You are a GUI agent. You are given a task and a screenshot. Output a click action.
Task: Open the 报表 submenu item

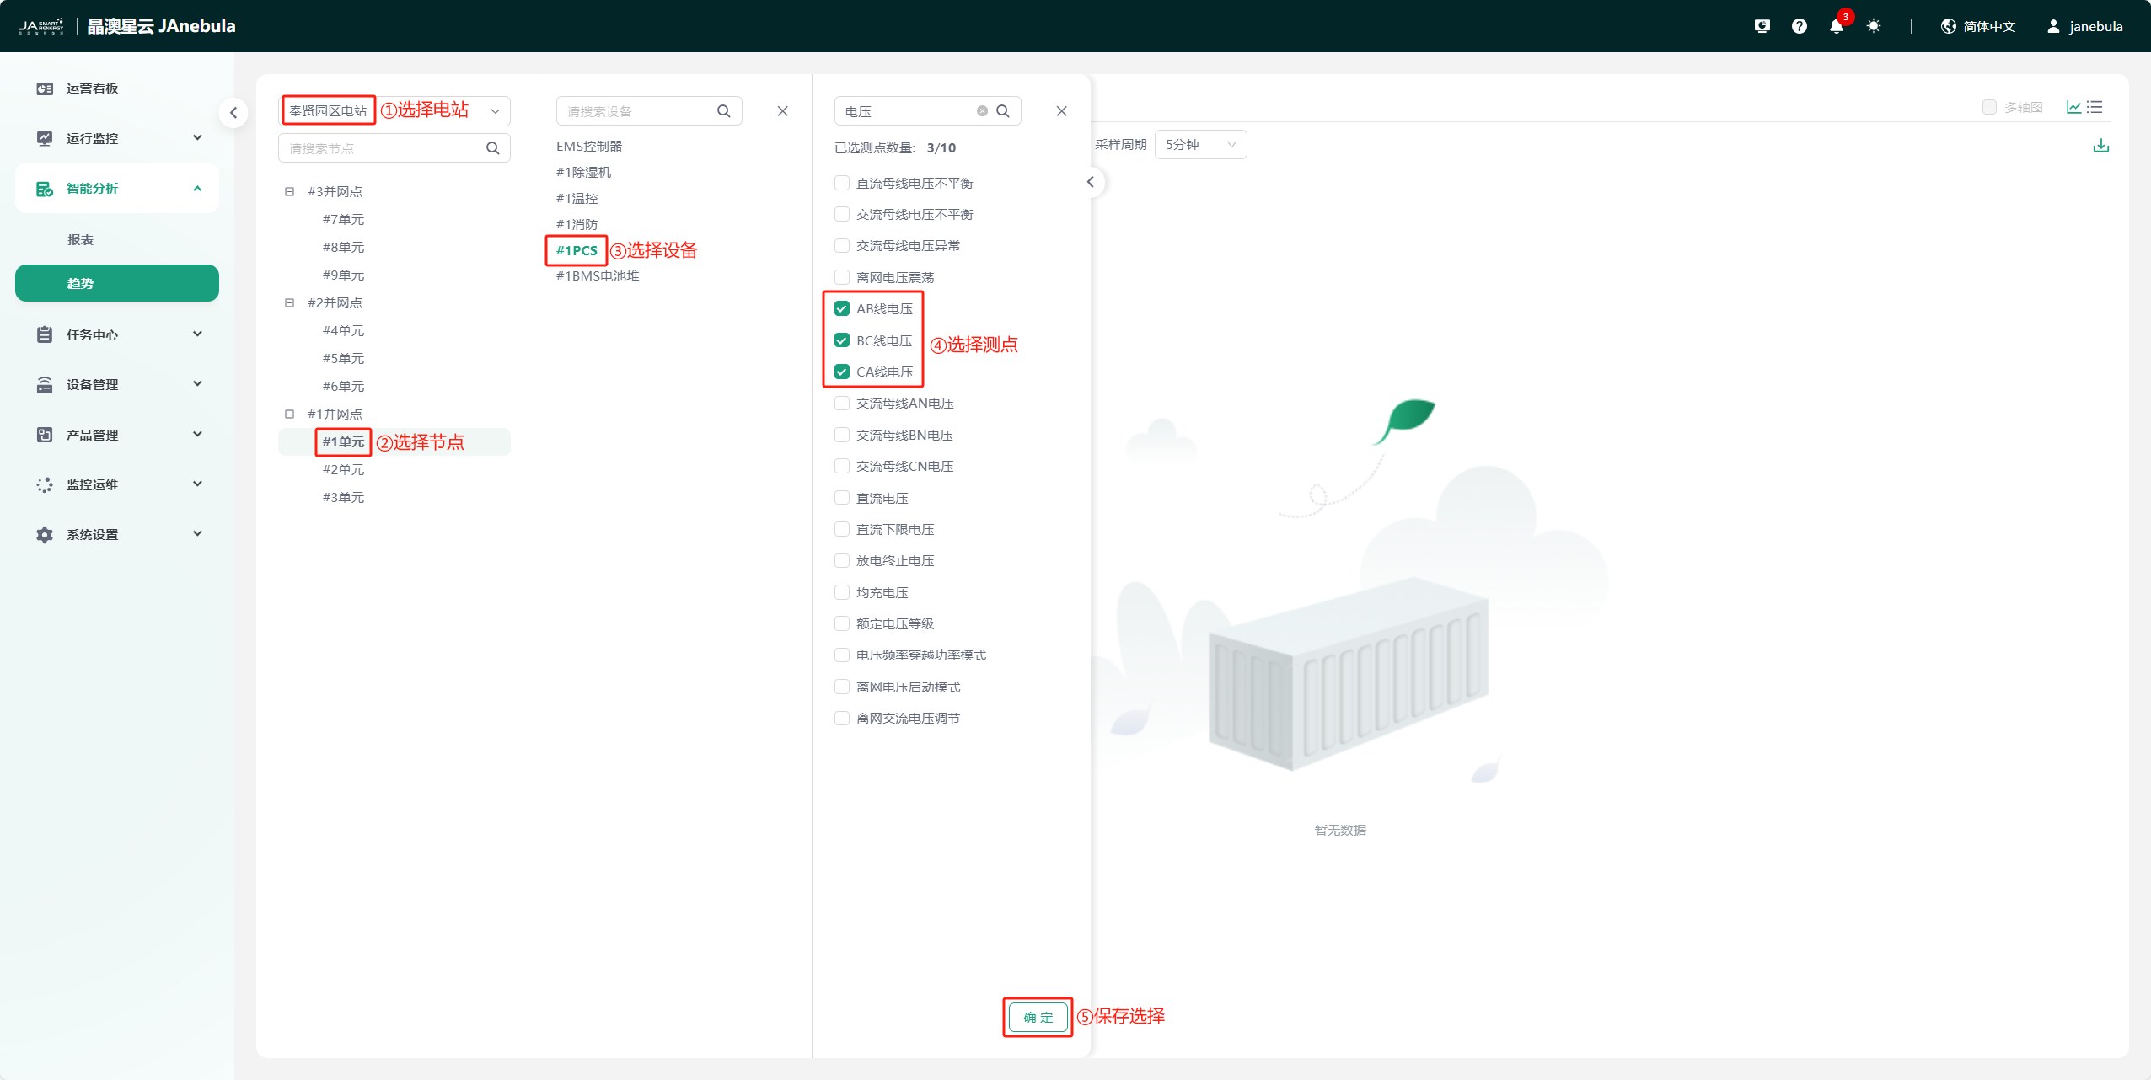pos(81,240)
